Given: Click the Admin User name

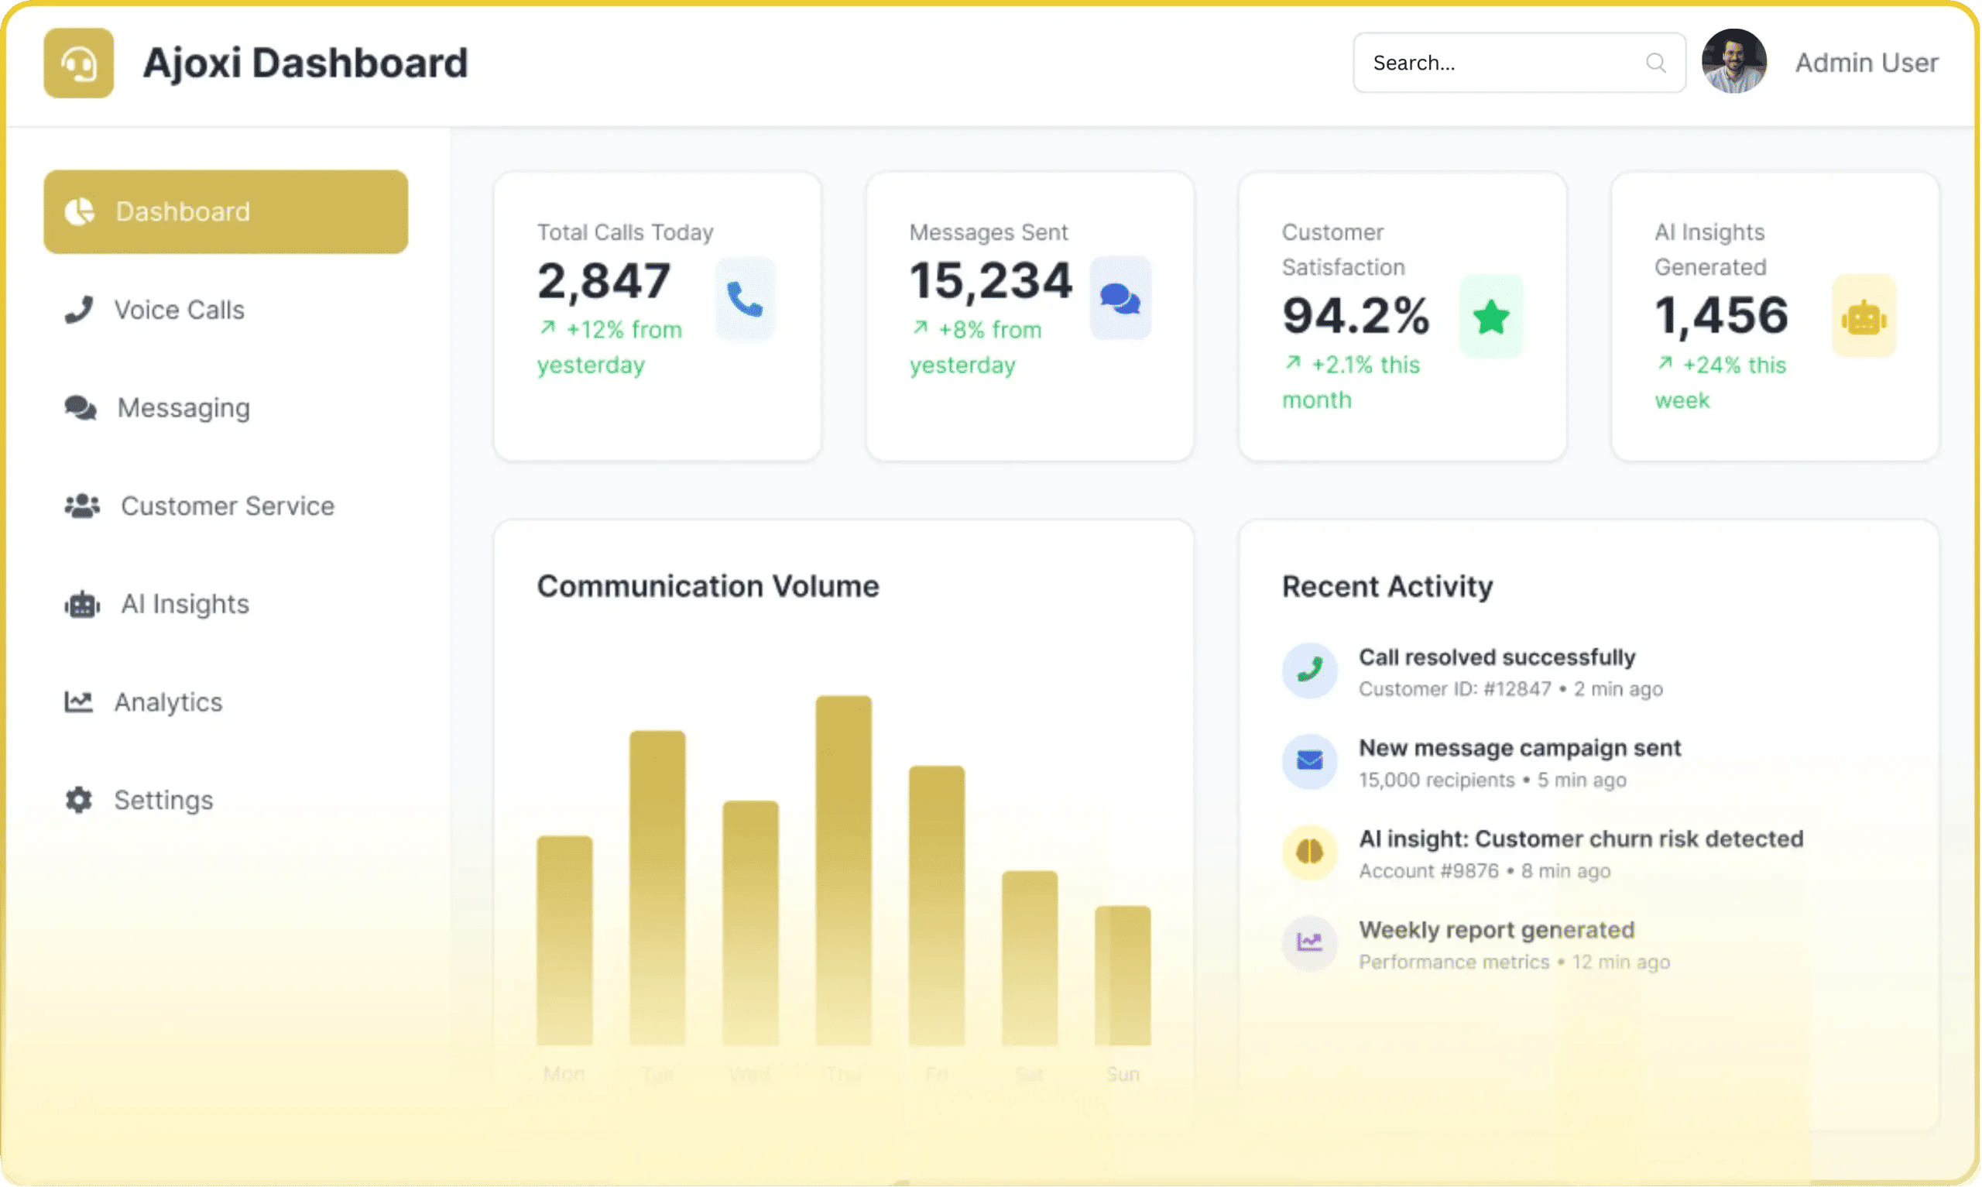Looking at the screenshot, I should [1866, 63].
